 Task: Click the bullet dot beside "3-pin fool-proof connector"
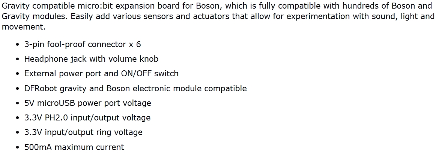pyautogui.click(x=18, y=45)
